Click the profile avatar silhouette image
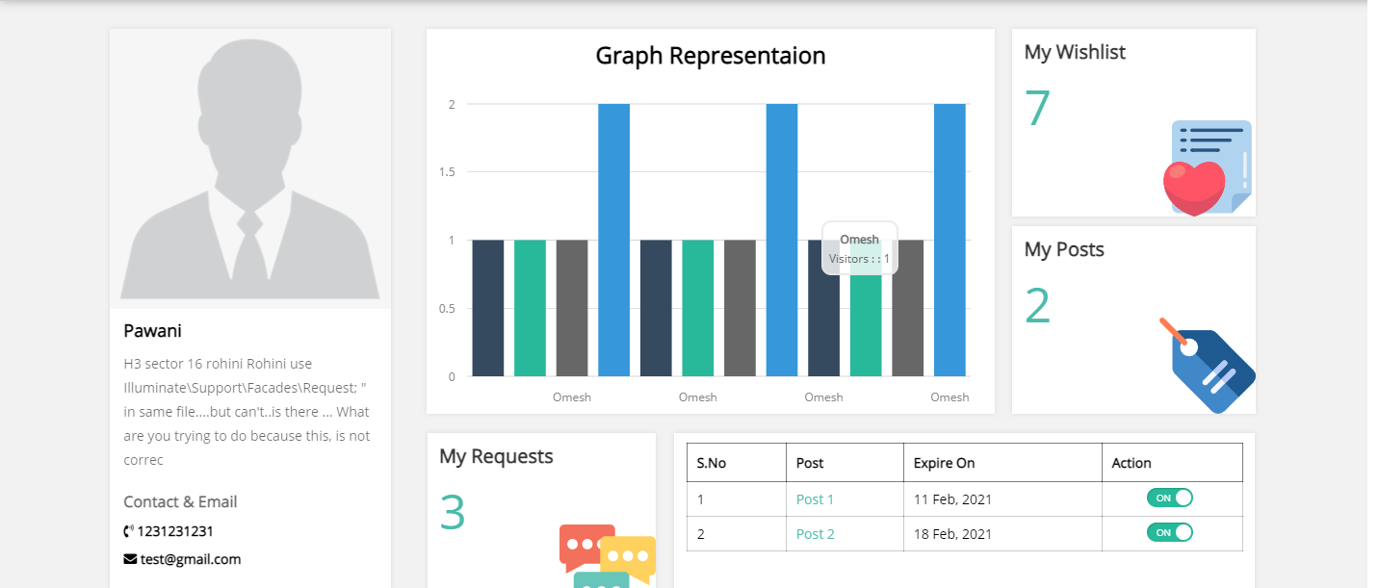This screenshot has height=588, width=1379. [250, 168]
